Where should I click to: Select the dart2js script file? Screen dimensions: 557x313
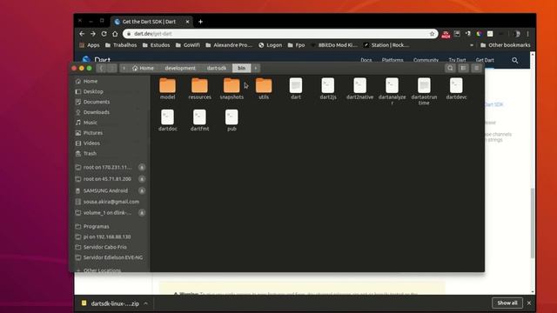tap(328, 89)
